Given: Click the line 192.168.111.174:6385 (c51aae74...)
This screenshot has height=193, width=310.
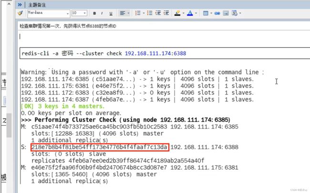Looking at the screenshot, I should point(137,79).
